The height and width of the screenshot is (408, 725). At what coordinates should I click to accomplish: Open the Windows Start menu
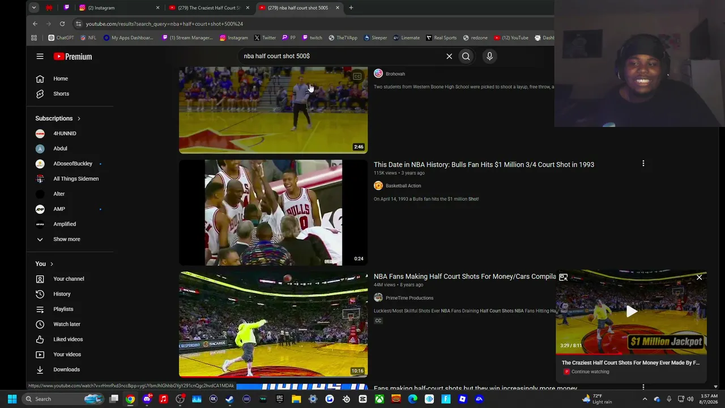pos(12,399)
